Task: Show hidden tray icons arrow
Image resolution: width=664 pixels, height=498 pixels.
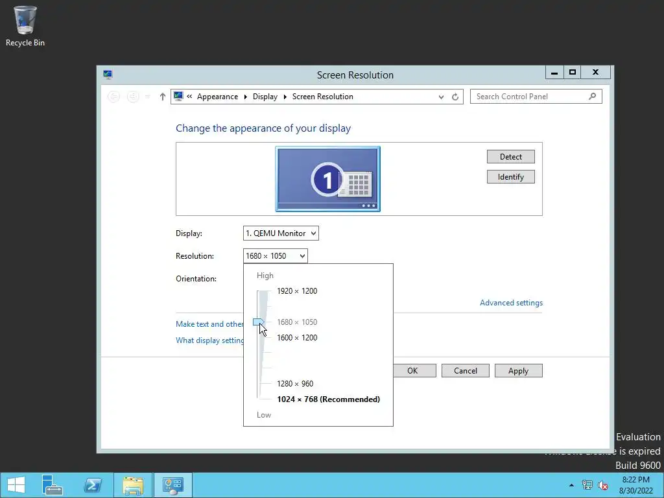Action: [x=571, y=485]
